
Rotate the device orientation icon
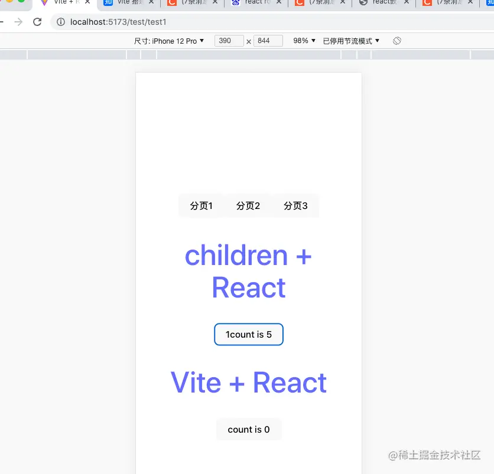(x=397, y=41)
